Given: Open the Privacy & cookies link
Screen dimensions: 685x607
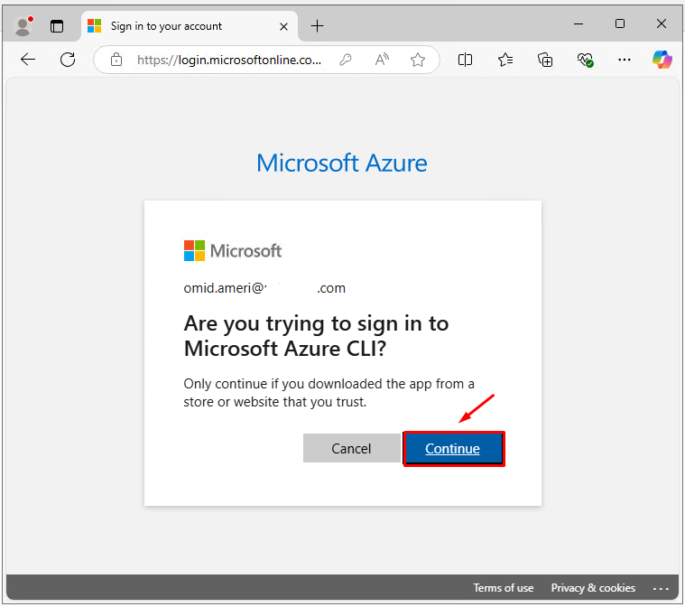Looking at the screenshot, I should pos(593,588).
